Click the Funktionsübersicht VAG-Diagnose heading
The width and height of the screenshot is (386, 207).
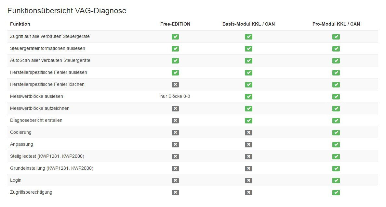coord(67,11)
